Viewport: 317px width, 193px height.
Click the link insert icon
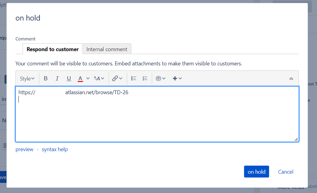pos(115,78)
